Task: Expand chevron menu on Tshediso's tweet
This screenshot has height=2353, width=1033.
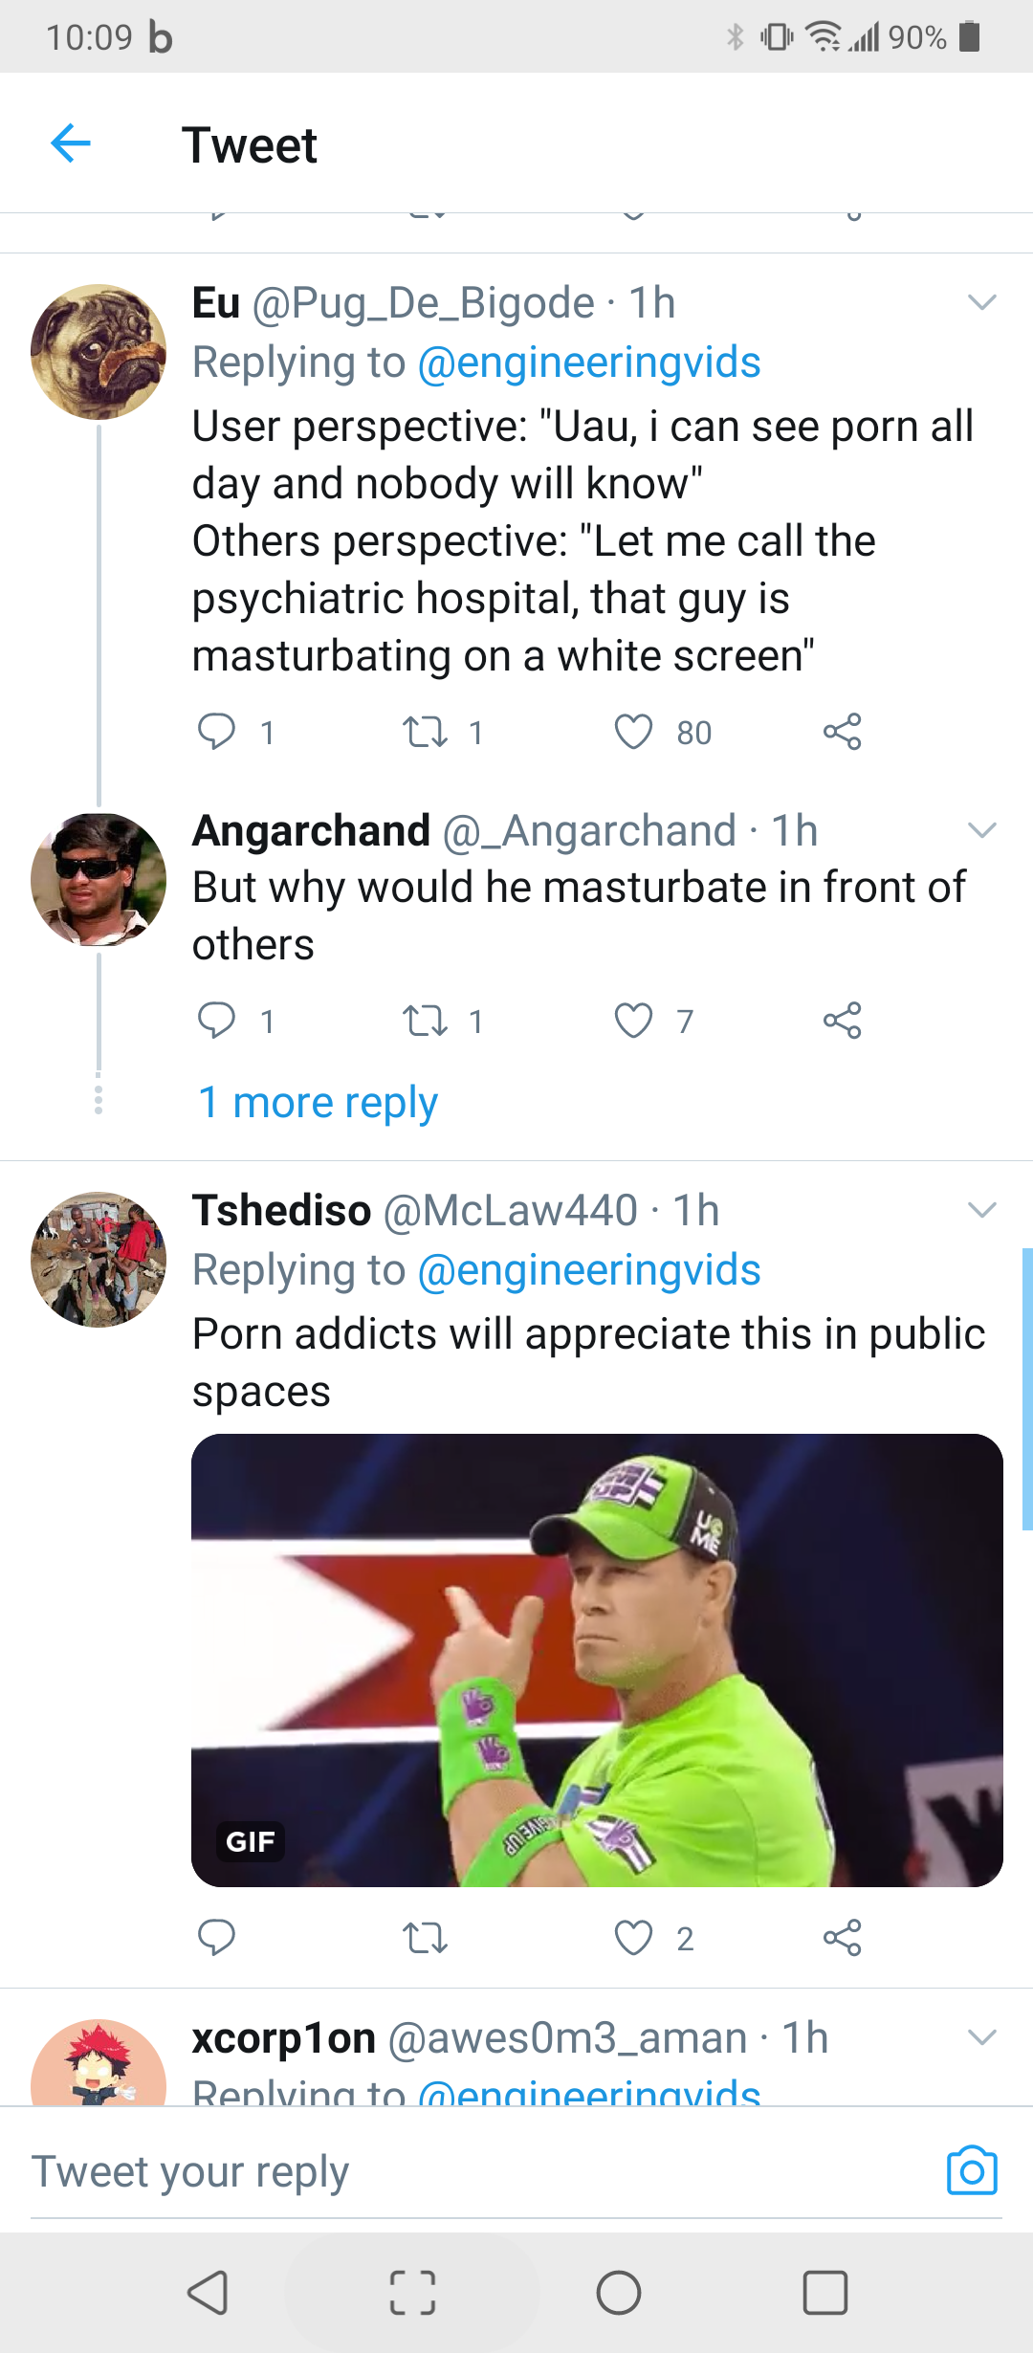Action: 982,1210
